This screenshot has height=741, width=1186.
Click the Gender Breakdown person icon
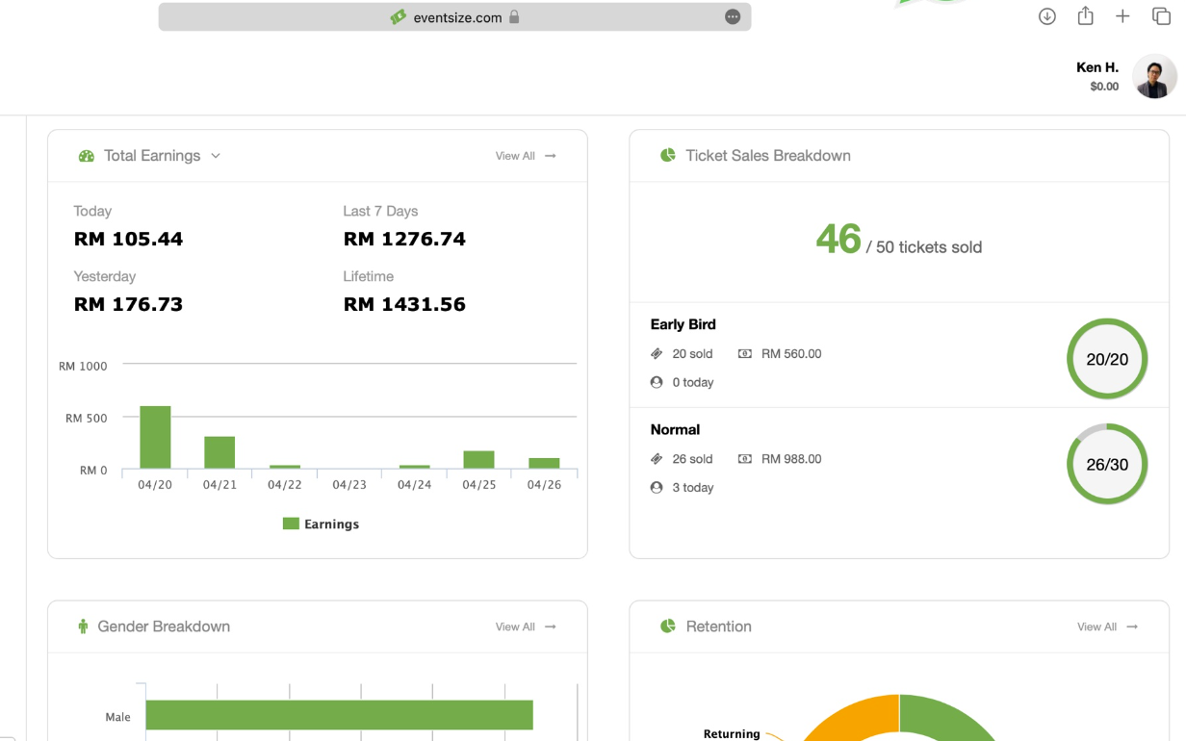[x=86, y=626]
